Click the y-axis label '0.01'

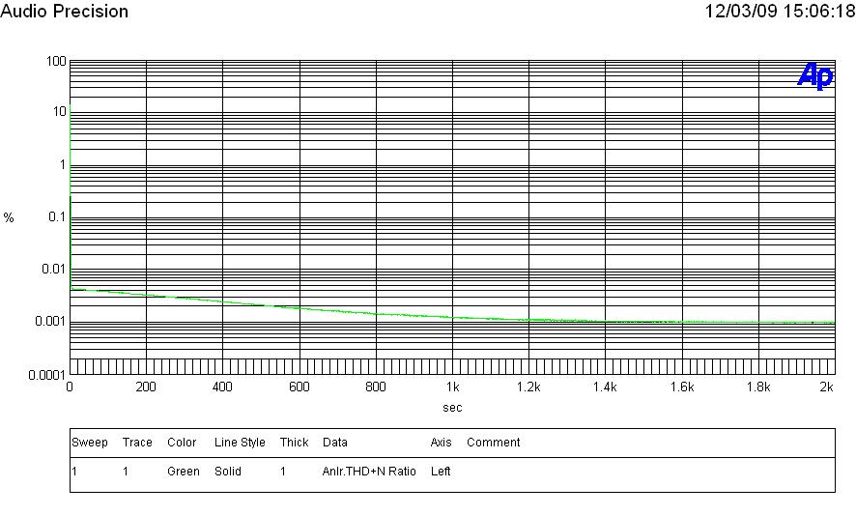[54, 269]
